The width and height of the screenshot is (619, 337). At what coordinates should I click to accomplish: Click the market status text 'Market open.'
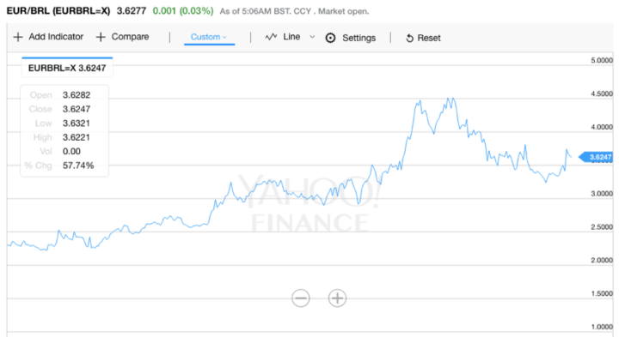(x=343, y=11)
